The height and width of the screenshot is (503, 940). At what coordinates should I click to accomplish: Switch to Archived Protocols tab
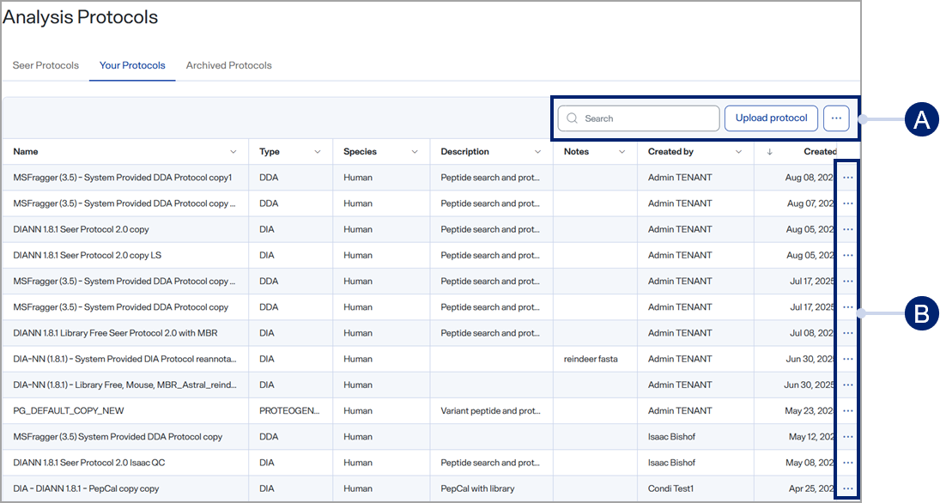pyautogui.click(x=228, y=65)
